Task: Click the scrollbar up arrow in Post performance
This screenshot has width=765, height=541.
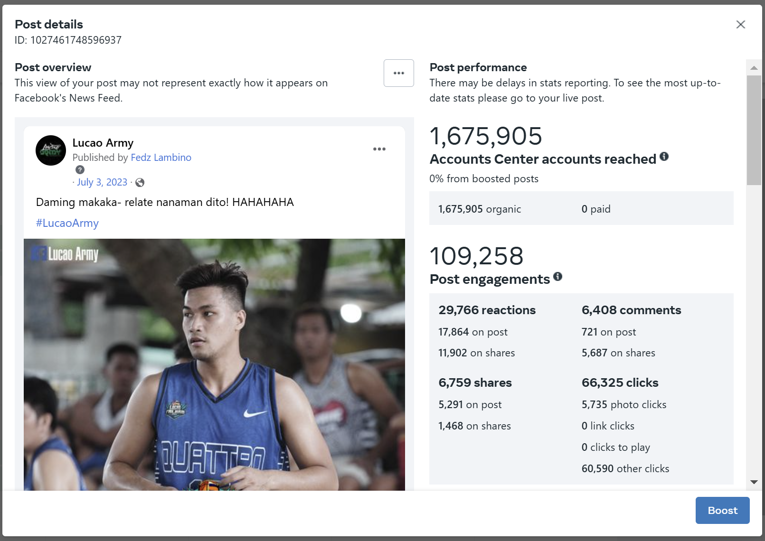Action: [x=754, y=68]
